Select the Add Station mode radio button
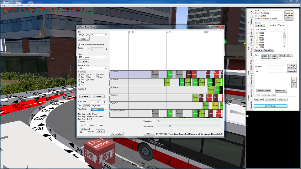 point(256,16)
